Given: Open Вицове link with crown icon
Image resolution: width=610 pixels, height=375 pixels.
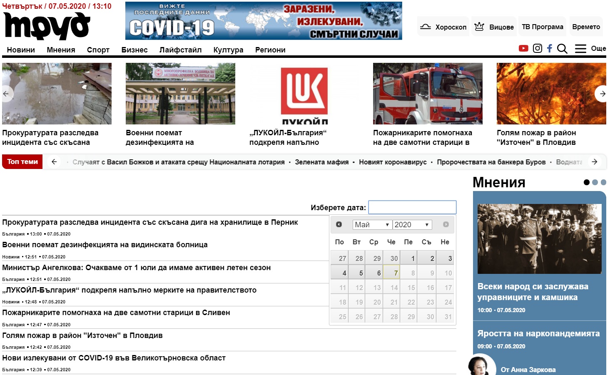Looking at the screenshot, I should tap(494, 27).
